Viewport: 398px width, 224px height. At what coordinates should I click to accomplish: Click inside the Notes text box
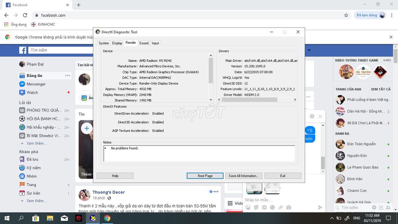tap(199, 153)
